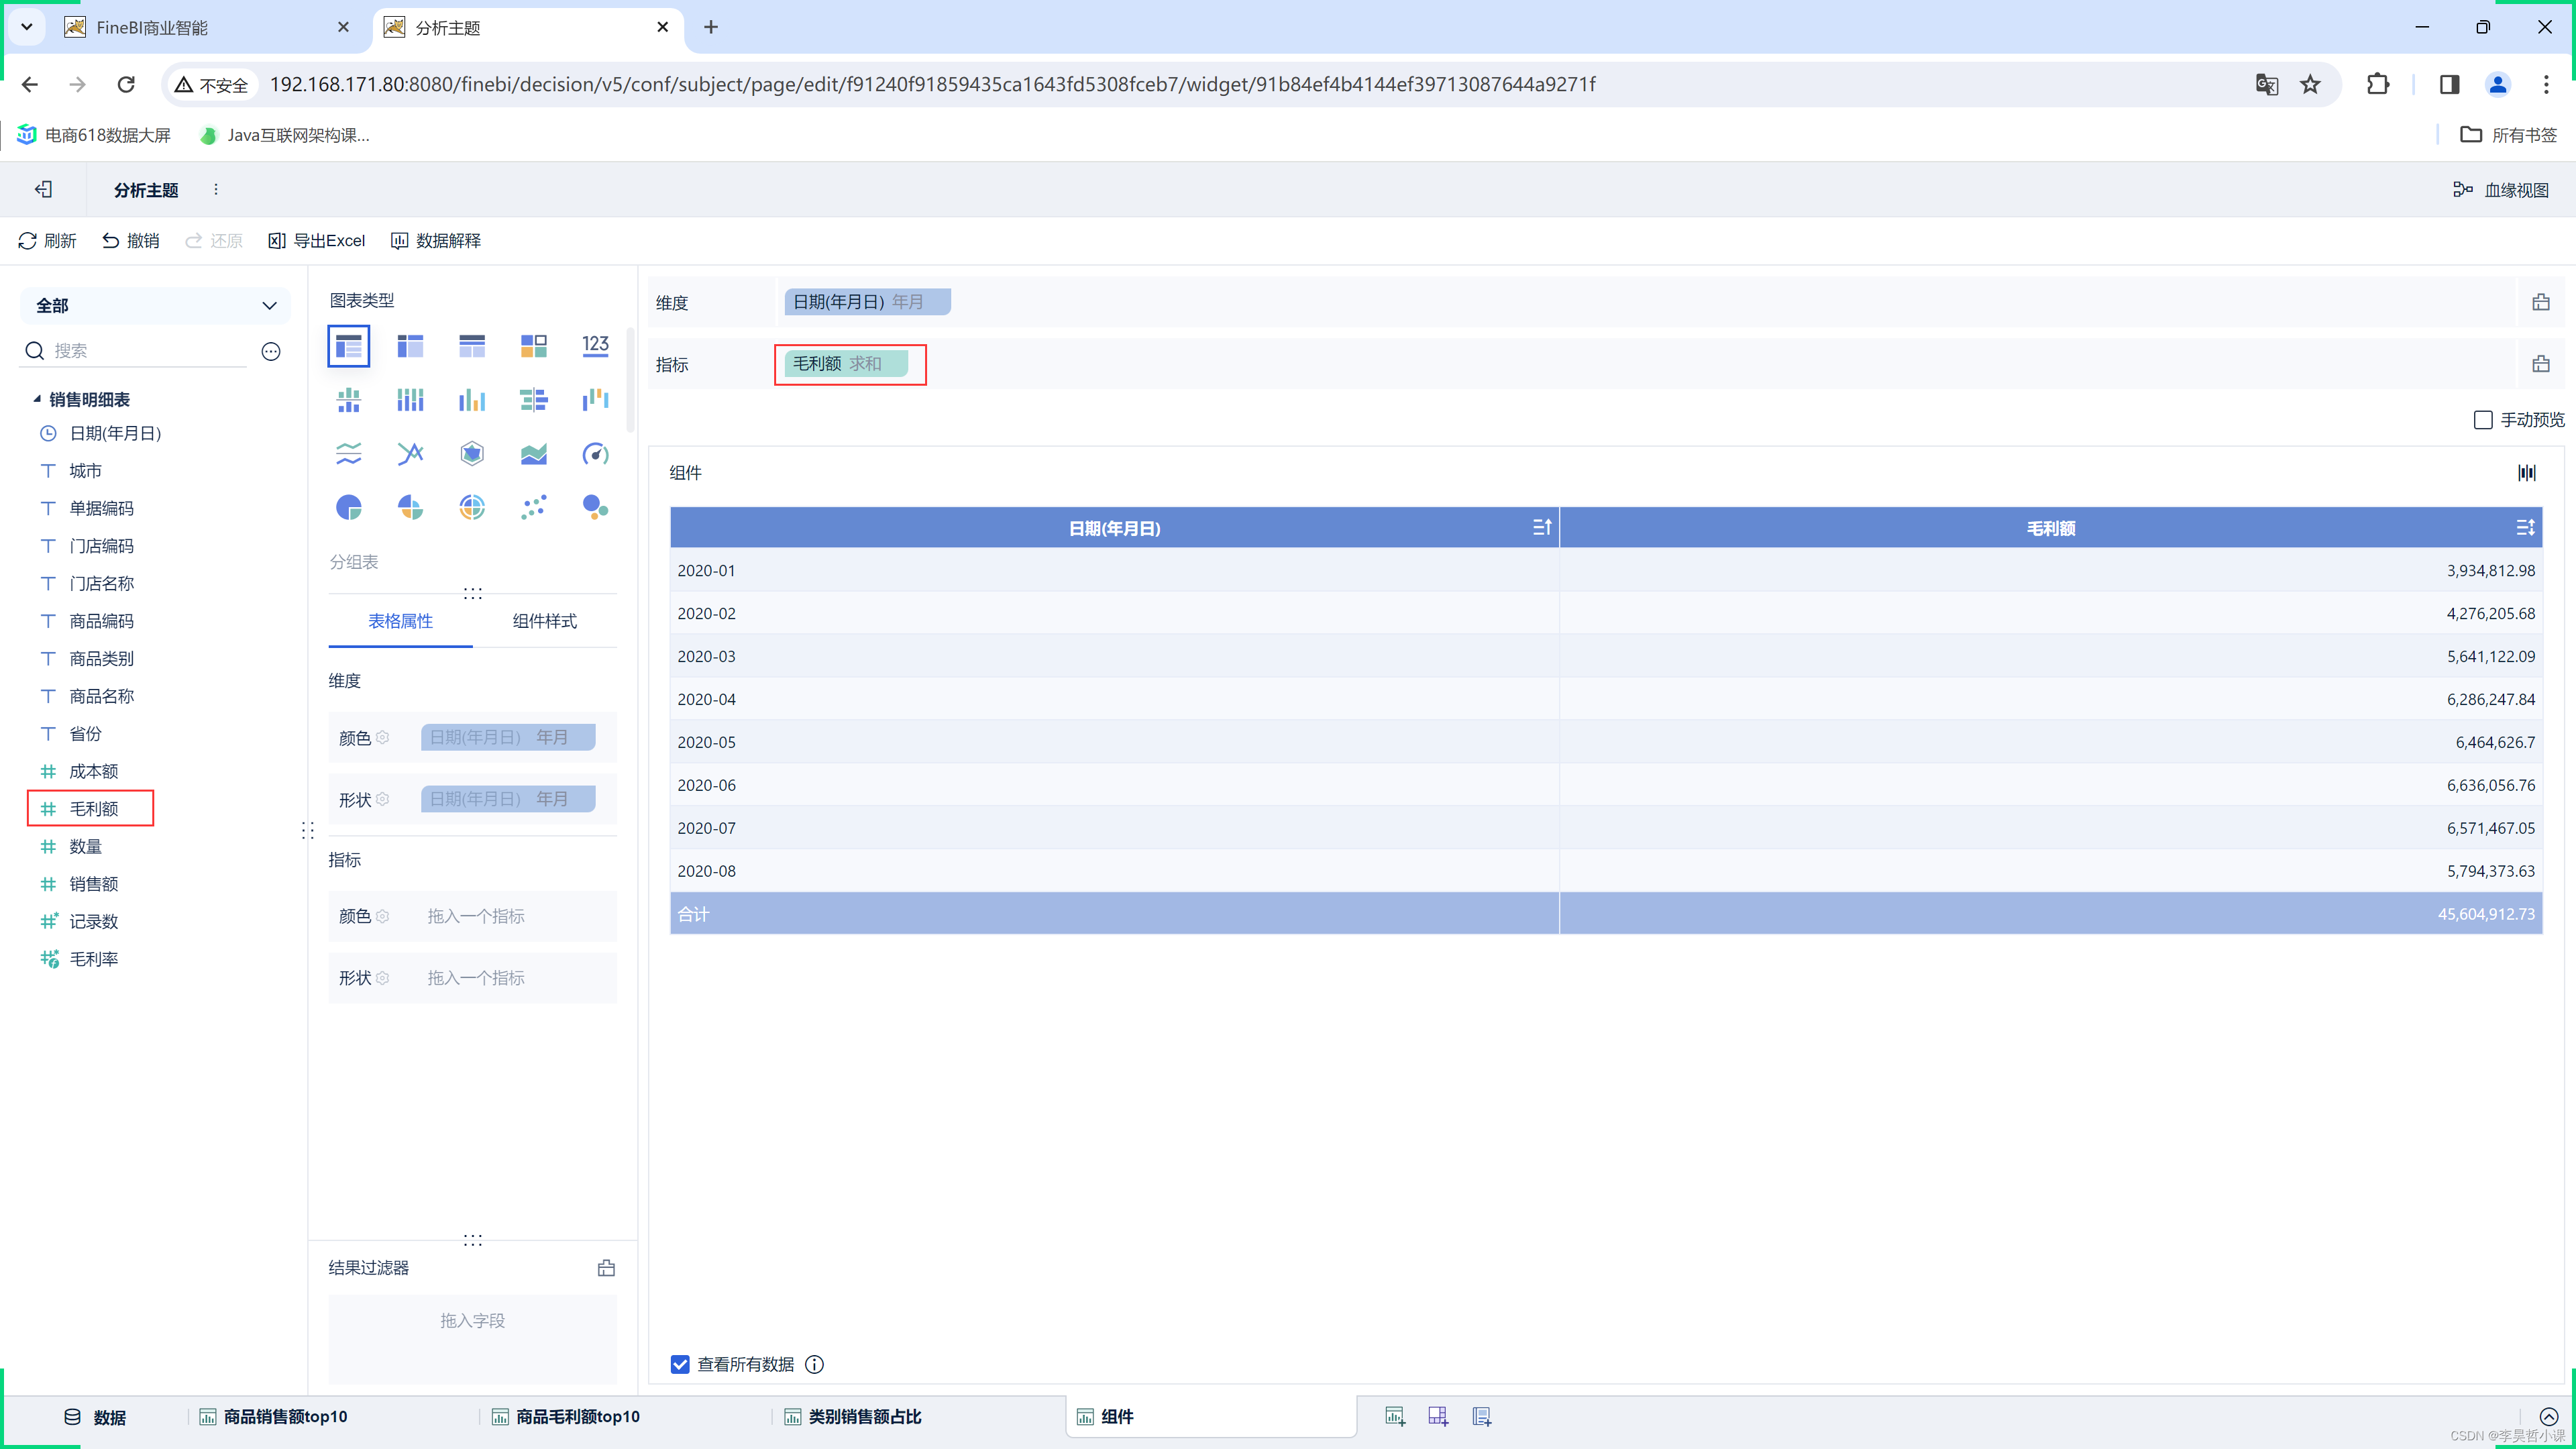Select the bubble chart type icon

tap(595, 508)
